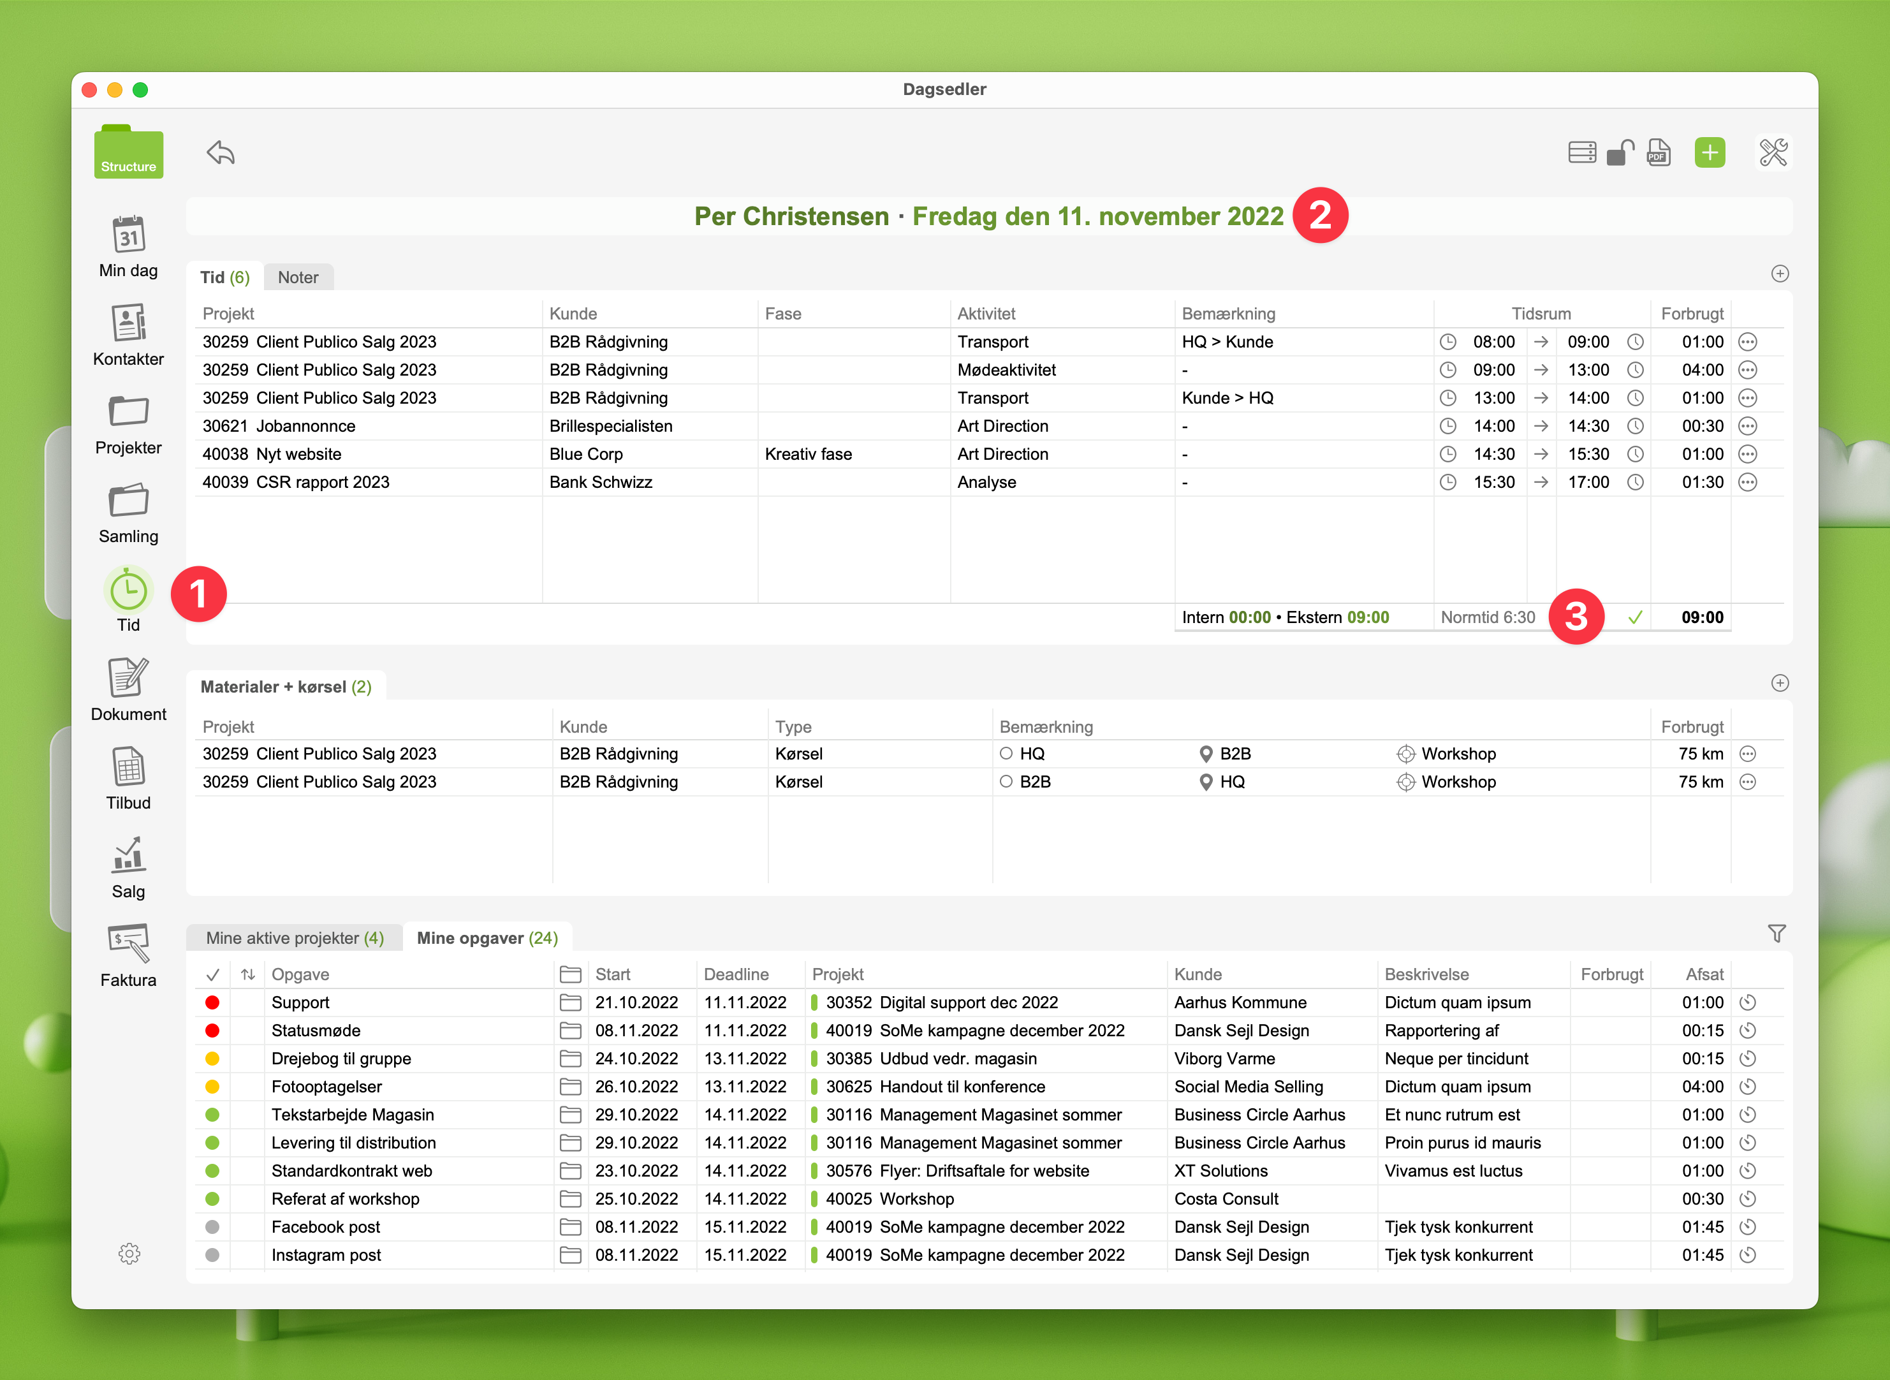
Task: Open options menu for CSR rapport row
Action: [1747, 482]
